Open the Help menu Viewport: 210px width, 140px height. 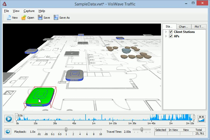coord(42,11)
